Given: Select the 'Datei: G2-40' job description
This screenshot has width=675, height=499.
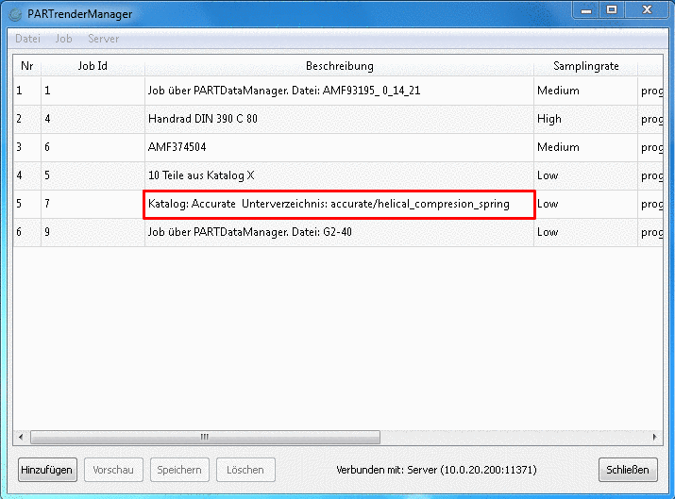Looking at the screenshot, I should point(339,232).
